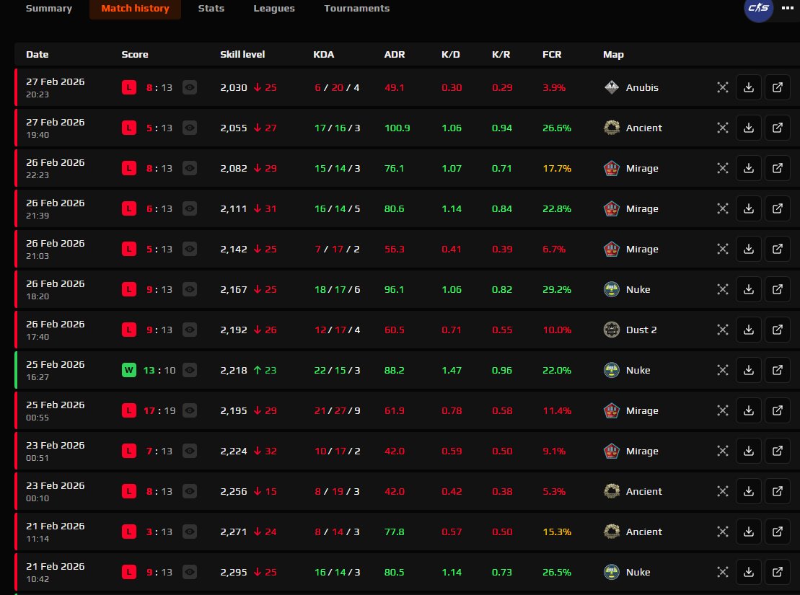Click the CS2 game selector badge
Screen dimensions: 800x595
pyautogui.click(x=759, y=8)
